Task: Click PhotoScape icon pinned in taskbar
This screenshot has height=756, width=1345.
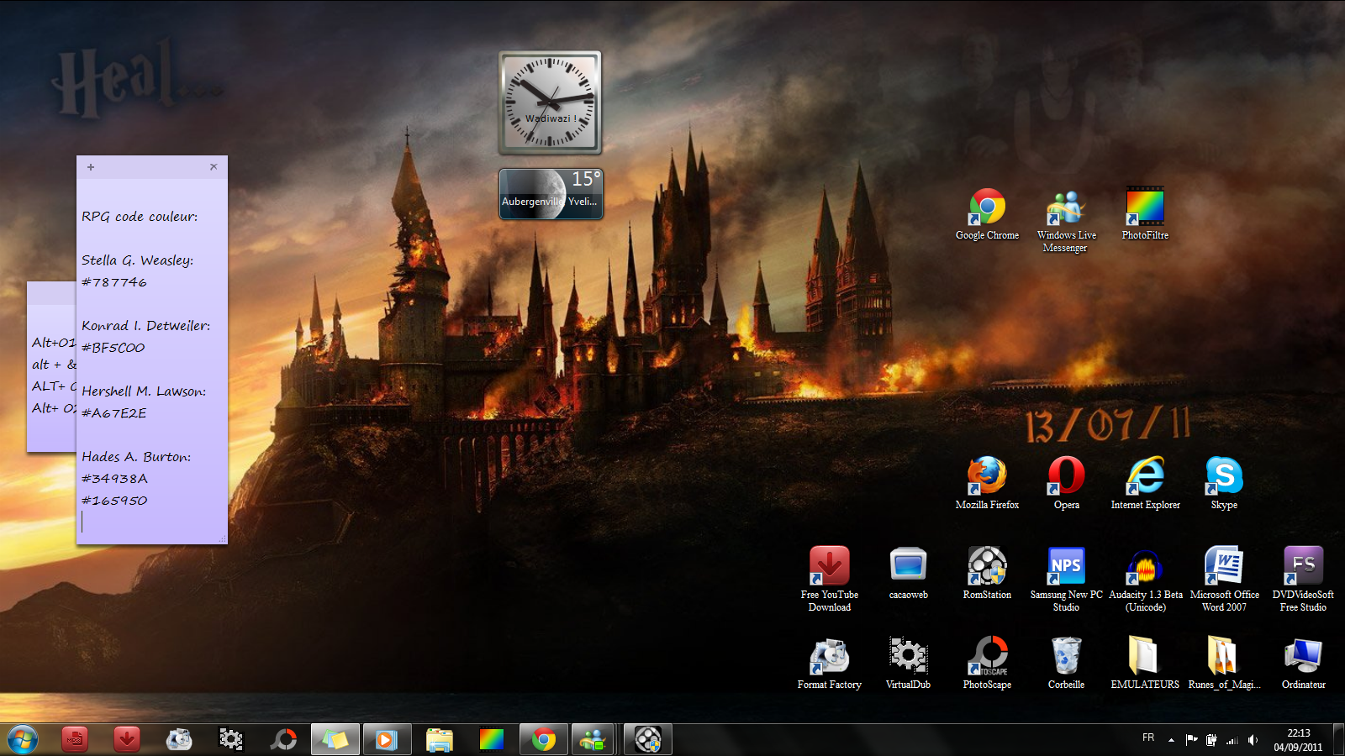Action: click(283, 739)
